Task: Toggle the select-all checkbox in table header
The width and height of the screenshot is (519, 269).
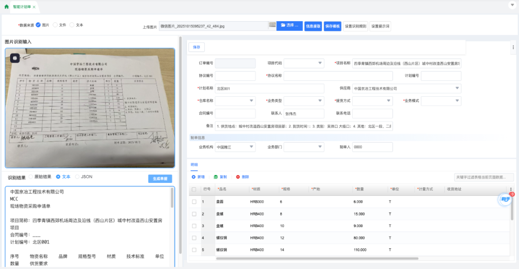Action: pyautogui.click(x=194, y=190)
